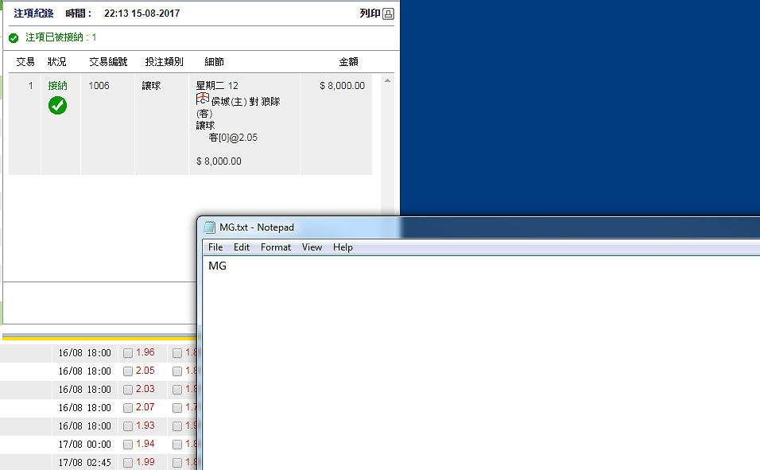Click the 投注類別 column header
The height and width of the screenshot is (470, 760).
coord(164,61)
